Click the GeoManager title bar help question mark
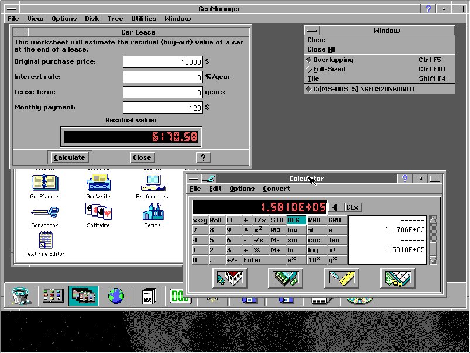Screen dimensions: 470x353 click(428, 9)
